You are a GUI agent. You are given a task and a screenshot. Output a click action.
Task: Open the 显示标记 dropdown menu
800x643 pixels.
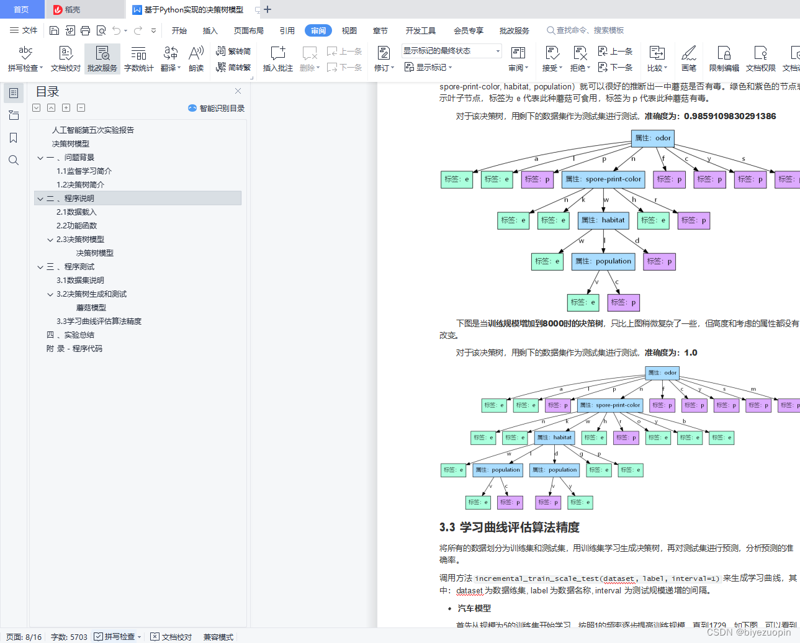[x=428, y=67]
